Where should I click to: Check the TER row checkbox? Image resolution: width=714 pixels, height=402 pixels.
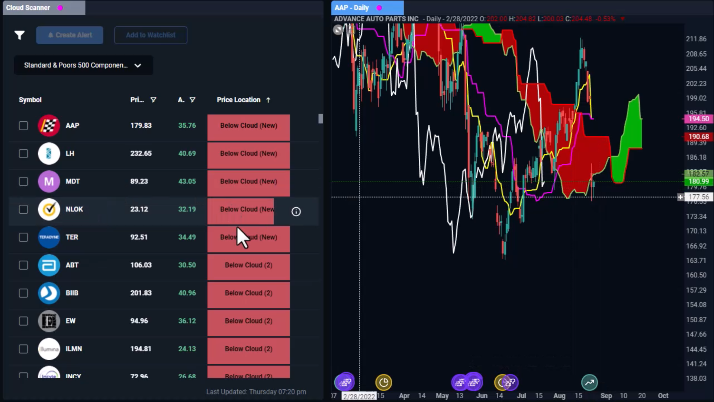23,237
